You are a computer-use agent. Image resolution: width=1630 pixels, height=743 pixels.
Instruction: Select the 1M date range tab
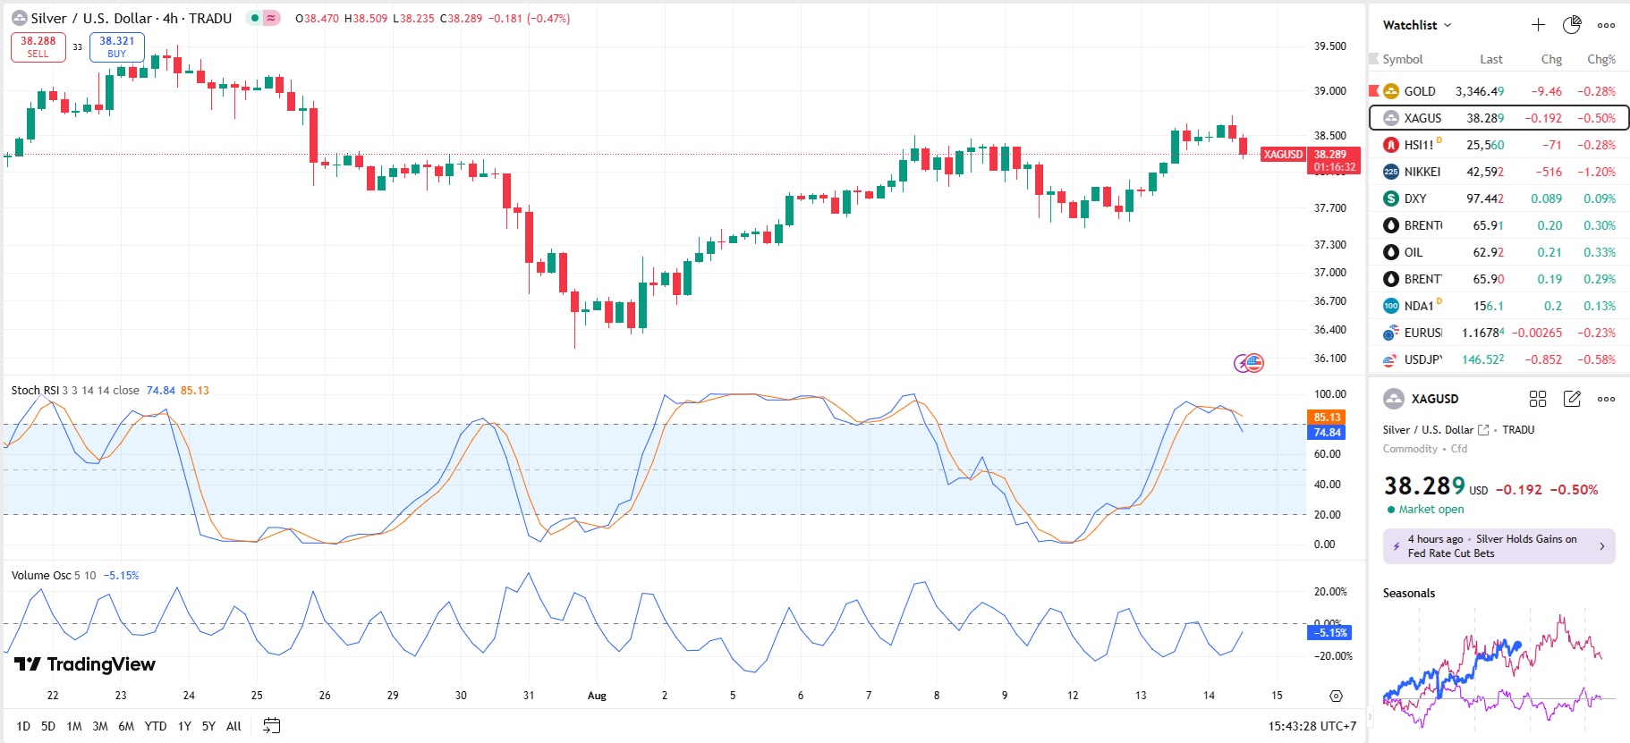tap(74, 726)
